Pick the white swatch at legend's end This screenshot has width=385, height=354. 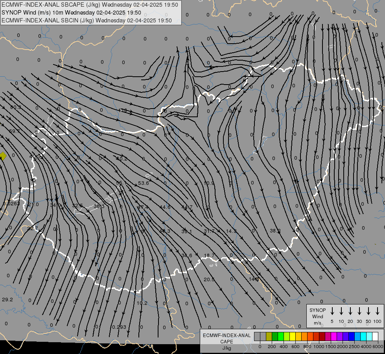(x=375, y=336)
